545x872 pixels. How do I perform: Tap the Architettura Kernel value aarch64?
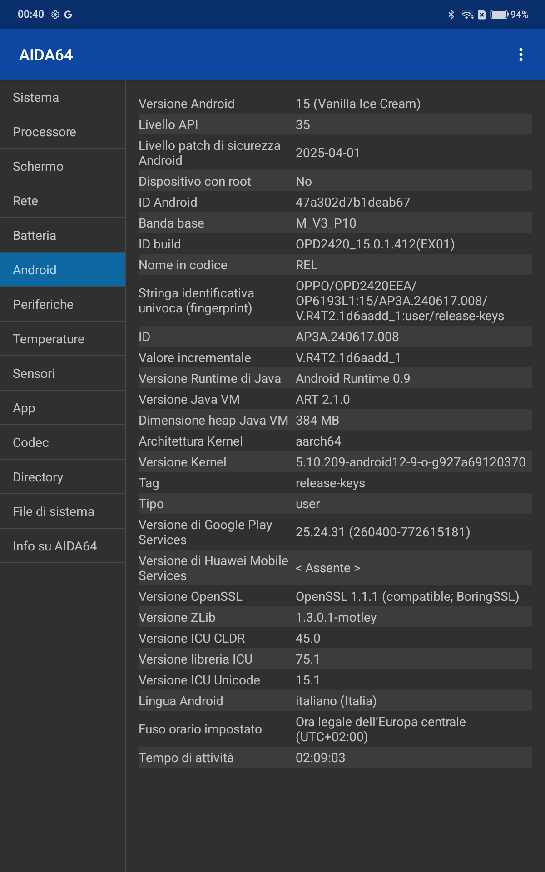coord(318,441)
